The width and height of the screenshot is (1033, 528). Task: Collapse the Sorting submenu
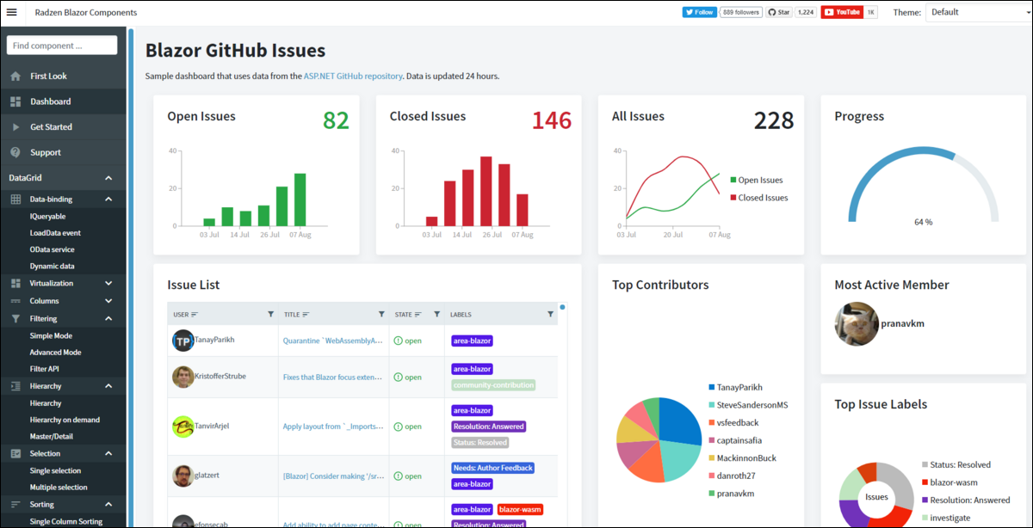click(108, 504)
